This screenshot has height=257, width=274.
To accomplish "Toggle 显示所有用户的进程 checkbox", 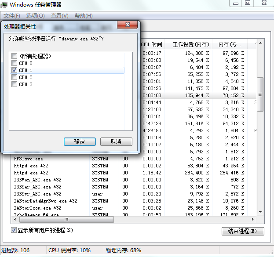I will [14, 230].
